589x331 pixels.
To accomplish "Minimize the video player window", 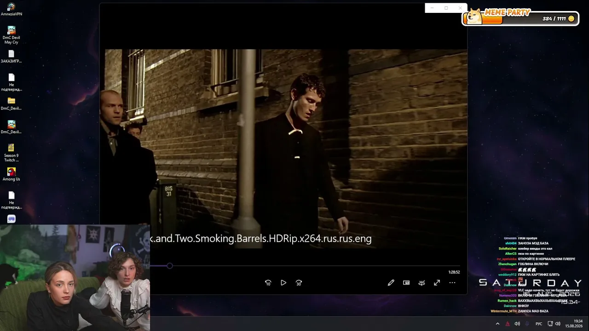I will pyautogui.click(x=432, y=8).
